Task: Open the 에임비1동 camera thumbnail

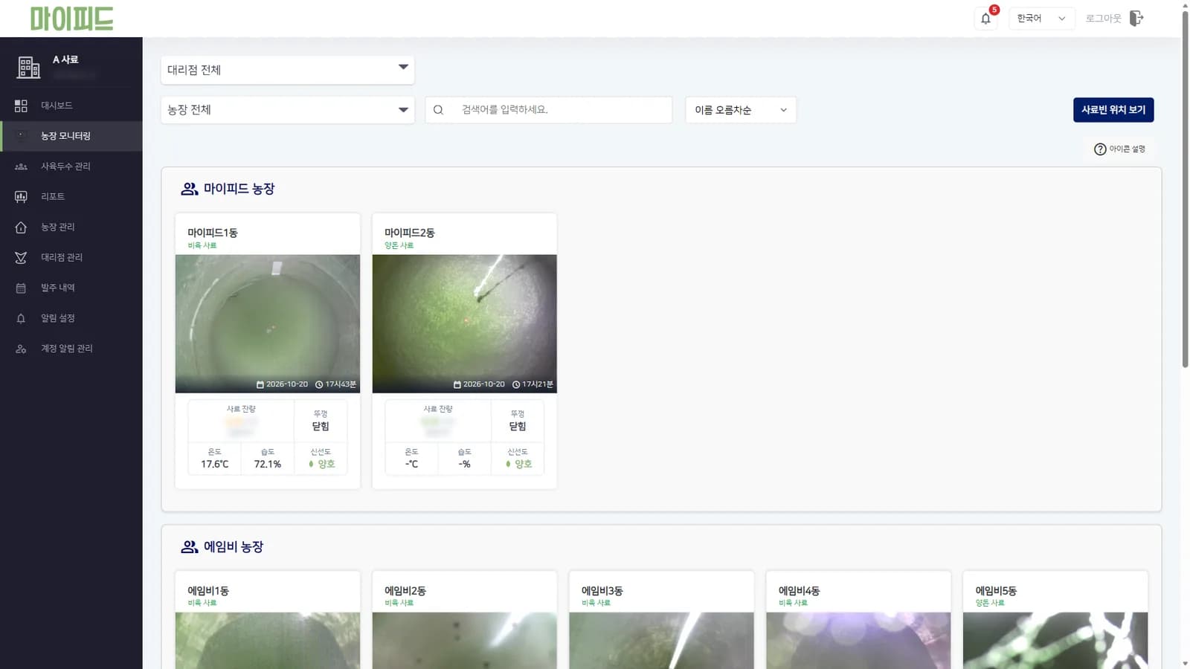Action: pyautogui.click(x=268, y=641)
